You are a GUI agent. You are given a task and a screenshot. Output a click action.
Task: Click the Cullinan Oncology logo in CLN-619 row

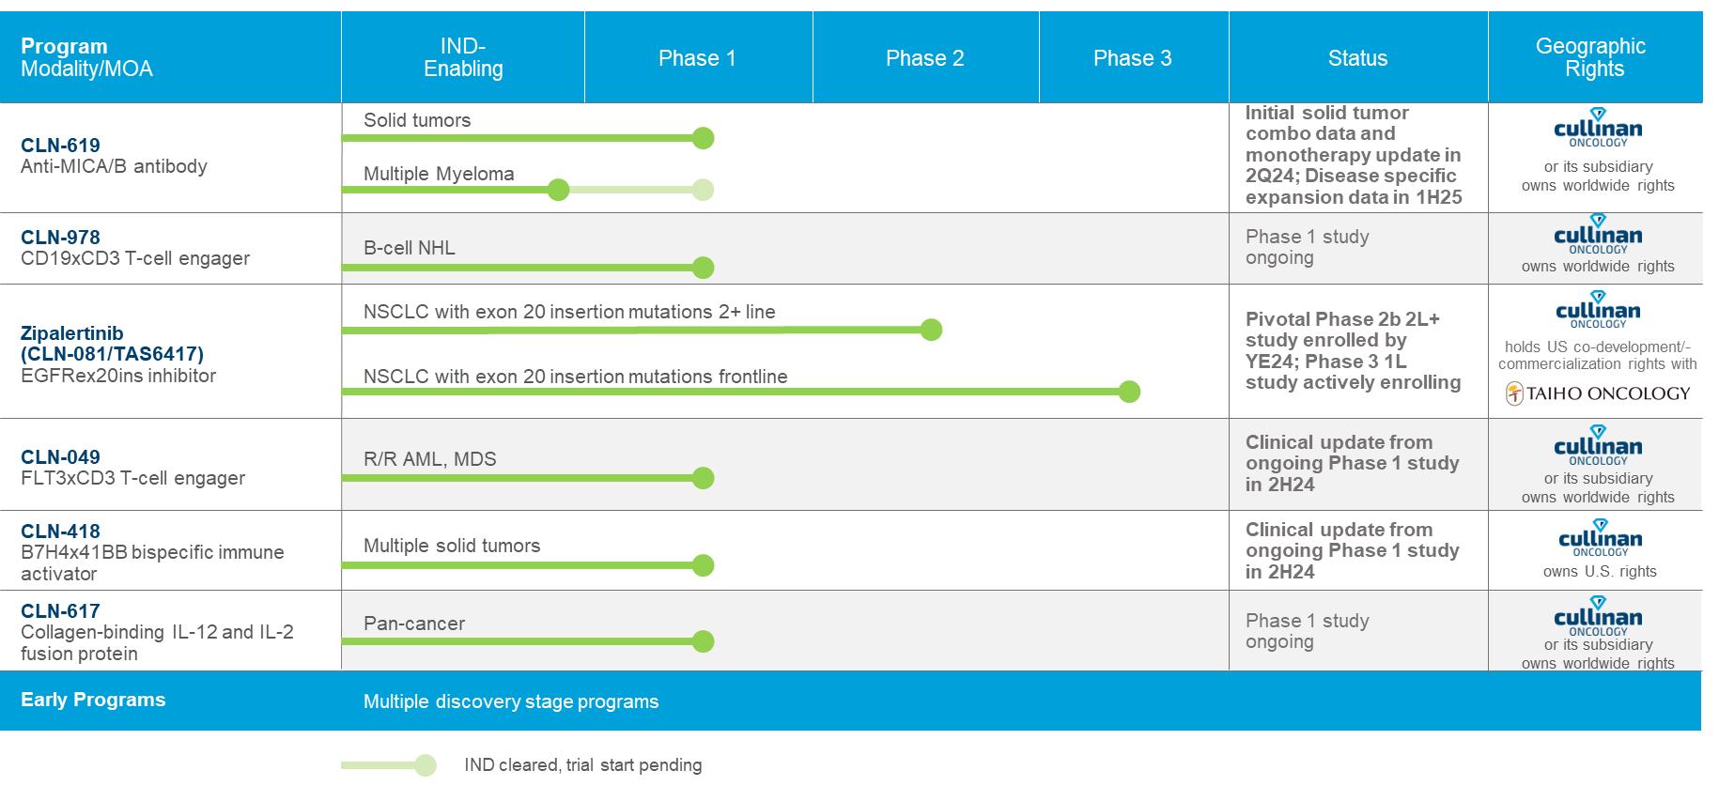(1597, 129)
